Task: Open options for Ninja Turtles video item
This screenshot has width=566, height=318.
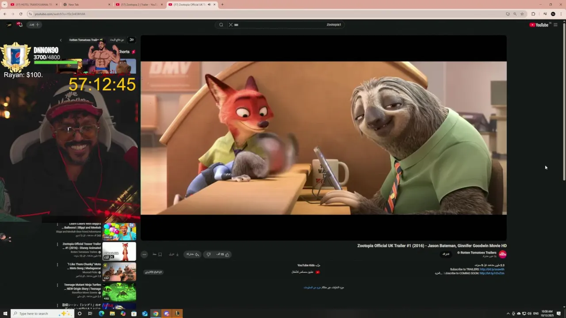Action: point(57,285)
